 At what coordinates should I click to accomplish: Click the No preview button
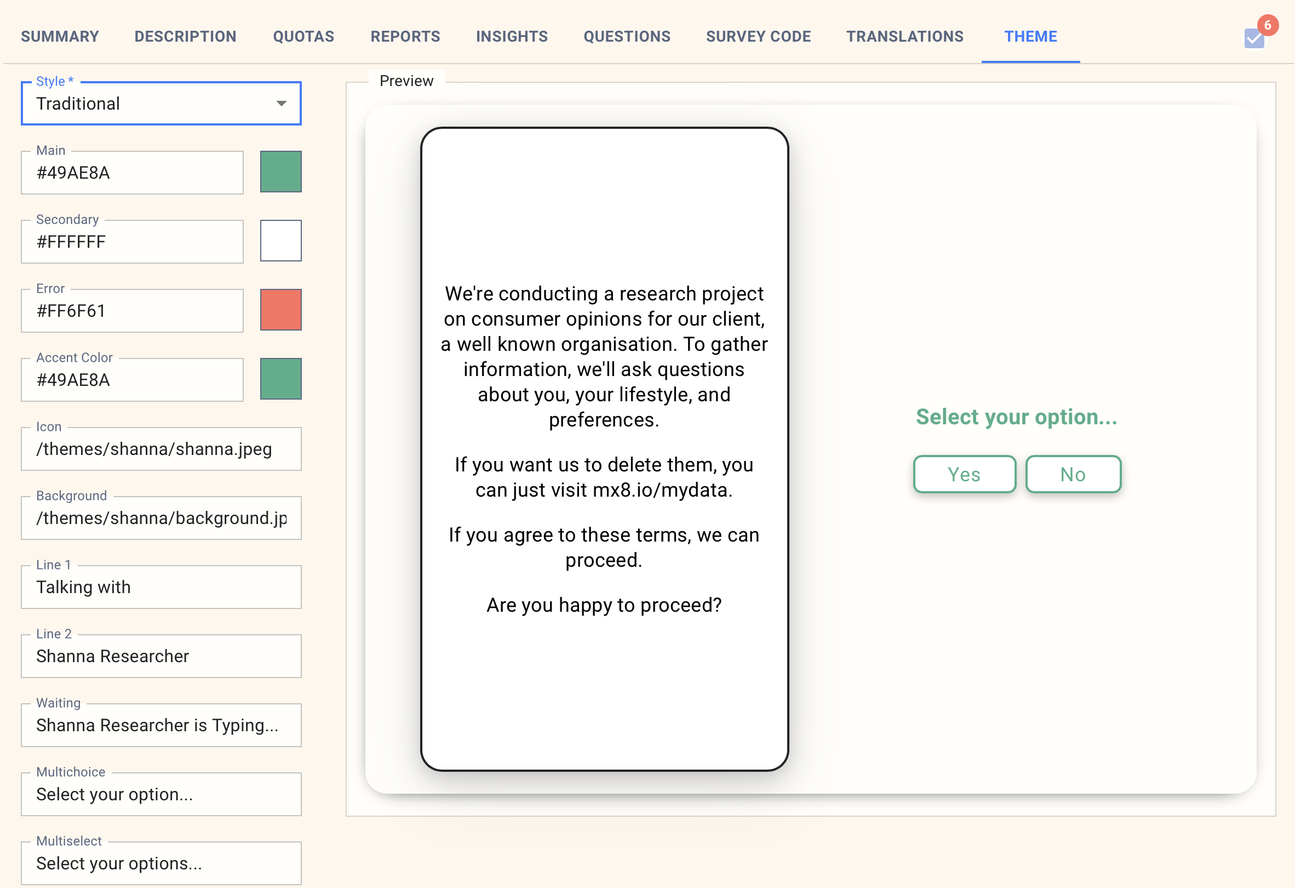pos(1073,474)
